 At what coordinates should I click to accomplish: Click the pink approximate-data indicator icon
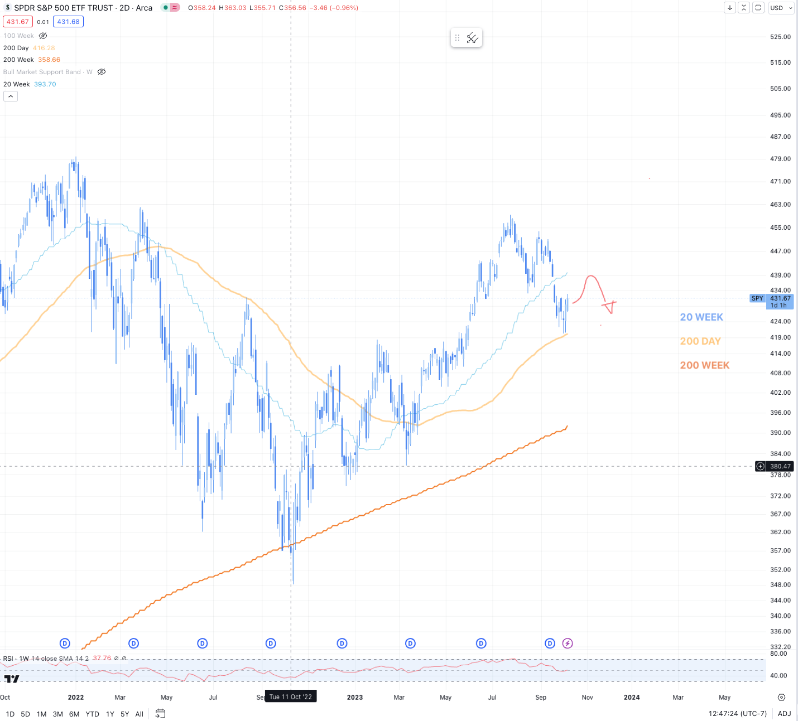click(175, 8)
